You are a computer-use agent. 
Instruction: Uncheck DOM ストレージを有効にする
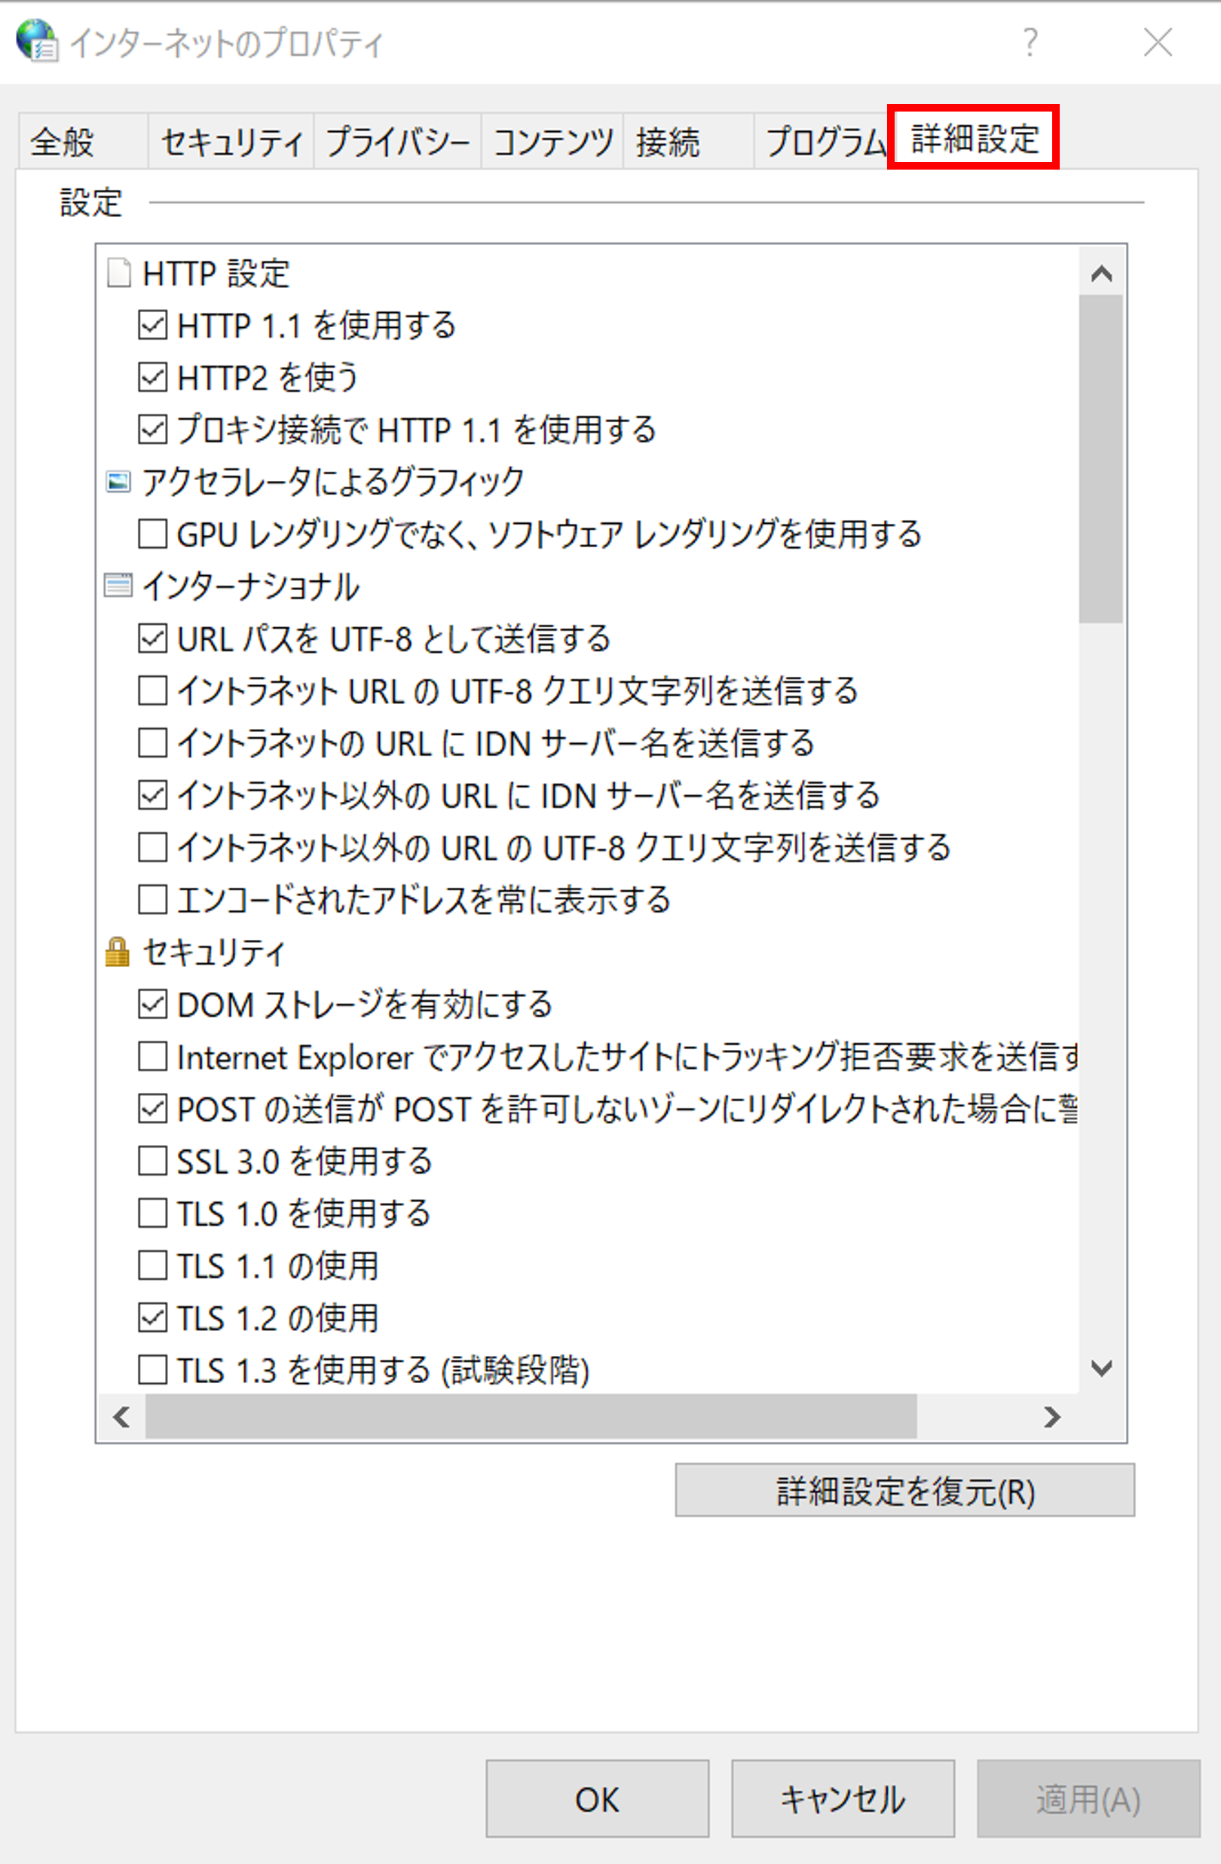coord(153,1004)
